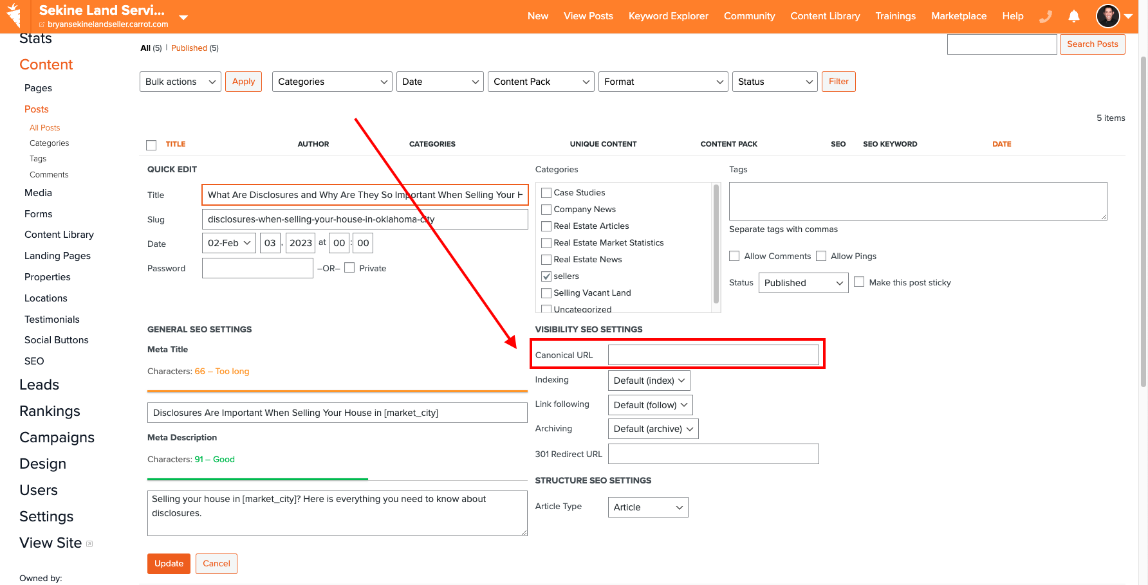Go to Landing Pages in sidebar
The image size is (1148, 585).
click(57, 256)
